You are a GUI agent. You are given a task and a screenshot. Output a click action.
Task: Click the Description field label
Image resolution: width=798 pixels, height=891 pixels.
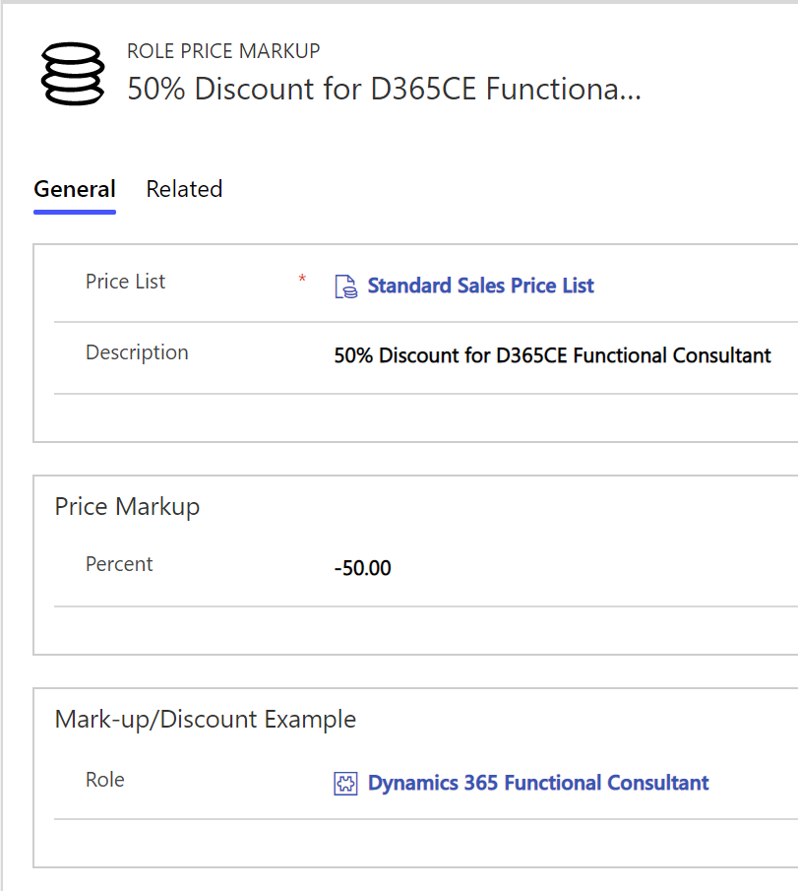click(137, 352)
